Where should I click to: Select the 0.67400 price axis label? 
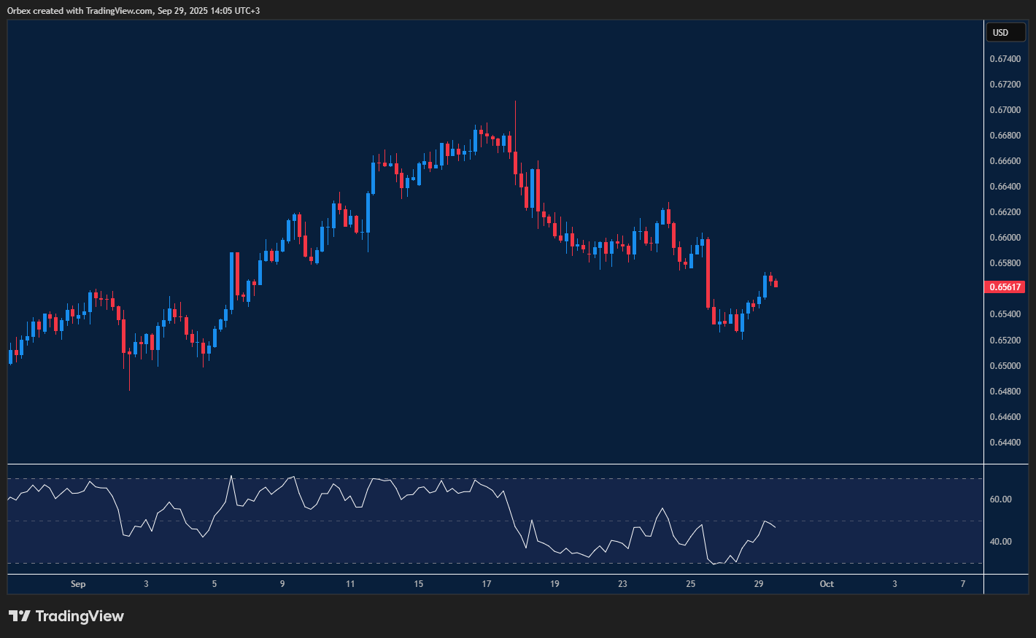pos(1005,59)
